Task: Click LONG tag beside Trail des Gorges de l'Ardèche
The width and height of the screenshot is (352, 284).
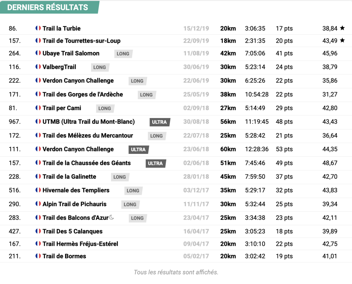Action: point(146,95)
